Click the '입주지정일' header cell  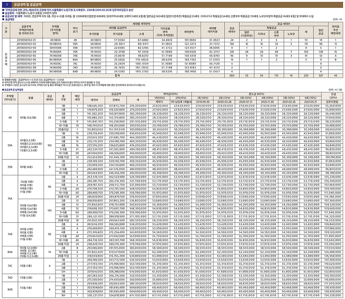click(333, 102)
